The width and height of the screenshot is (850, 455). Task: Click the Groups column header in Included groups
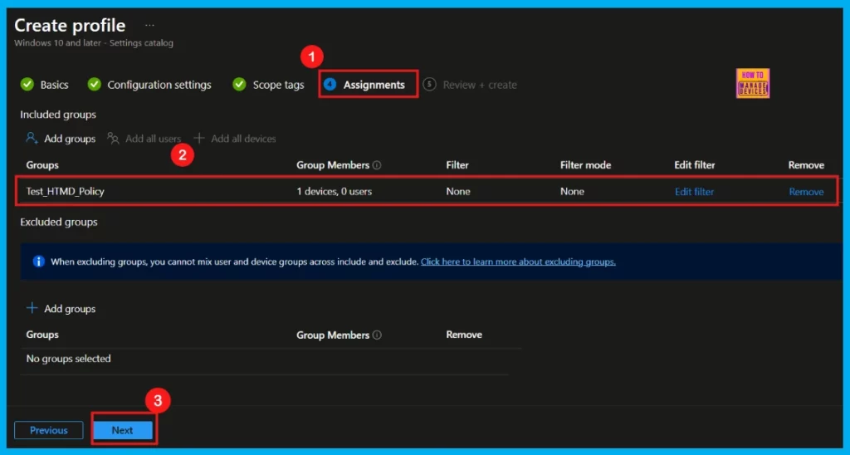coord(42,165)
